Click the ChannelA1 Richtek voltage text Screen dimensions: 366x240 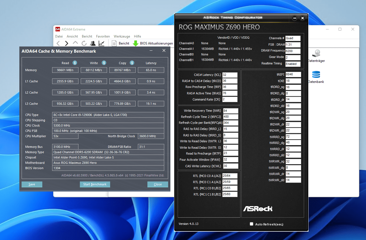pos(235,49)
